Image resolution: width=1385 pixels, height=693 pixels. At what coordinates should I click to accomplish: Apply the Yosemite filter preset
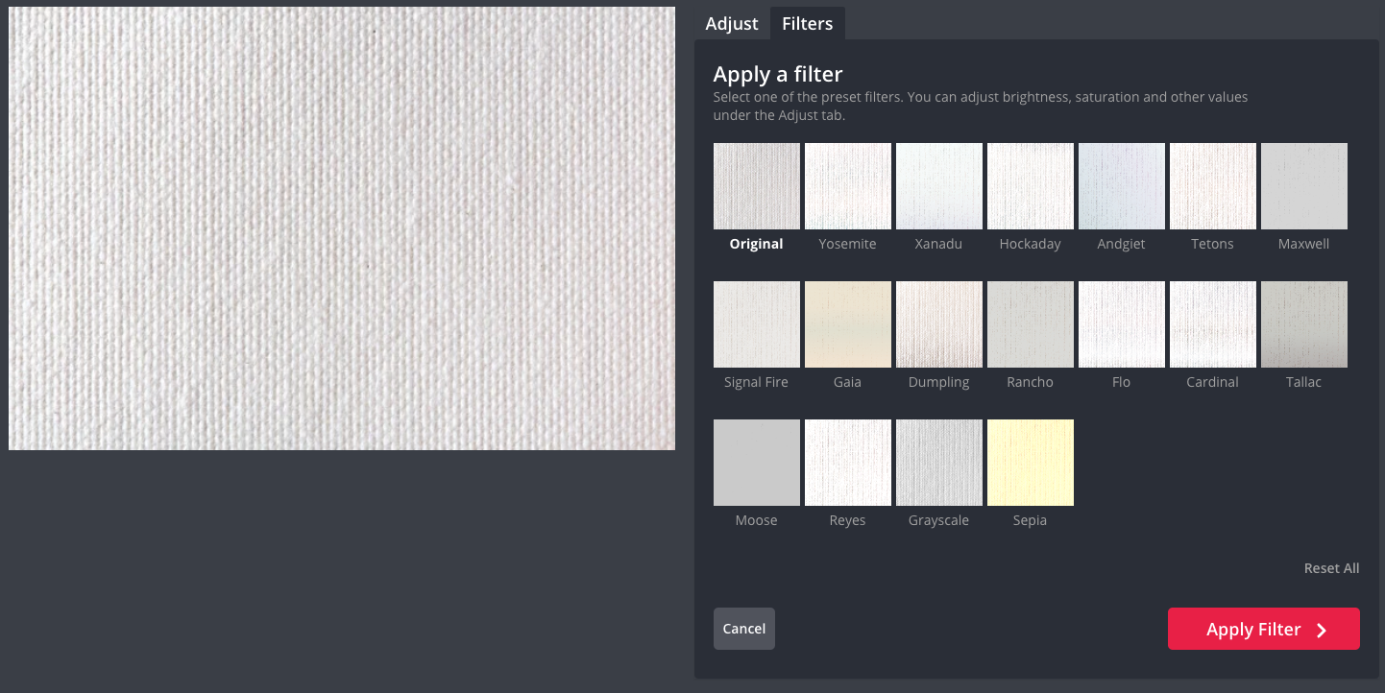(x=847, y=186)
